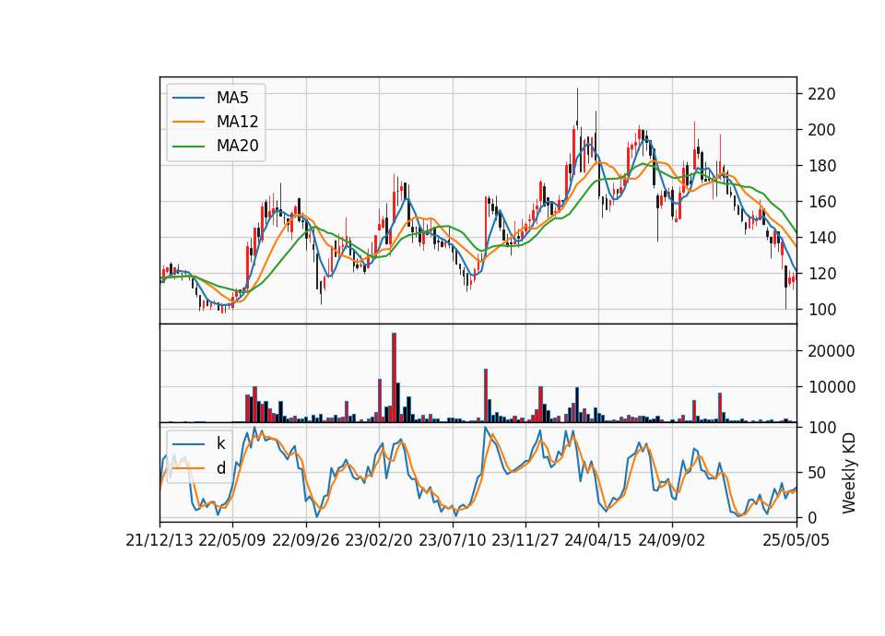Image resolution: width=885 pixels, height=636 pixels.
Task: Click the 23/07/10 date tick label
Action: coord(452,540)
